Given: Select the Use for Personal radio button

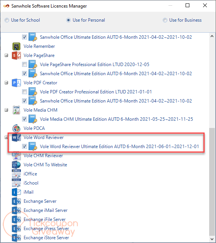Looking at the screenshot, I should [x=68, y=20].
